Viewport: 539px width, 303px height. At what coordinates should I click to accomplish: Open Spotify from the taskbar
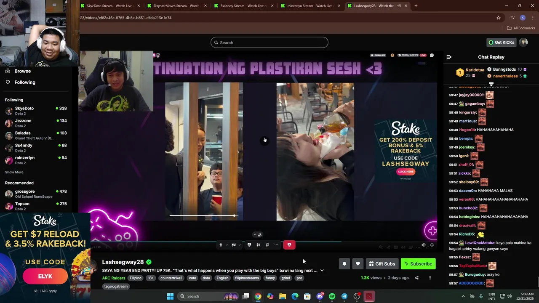pos(332,296)
